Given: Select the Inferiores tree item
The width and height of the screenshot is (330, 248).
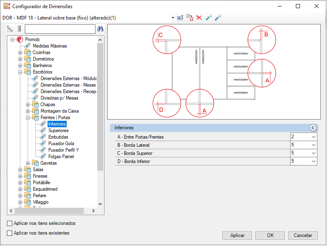Looking at the screenshot, I should tap(57, 124).
